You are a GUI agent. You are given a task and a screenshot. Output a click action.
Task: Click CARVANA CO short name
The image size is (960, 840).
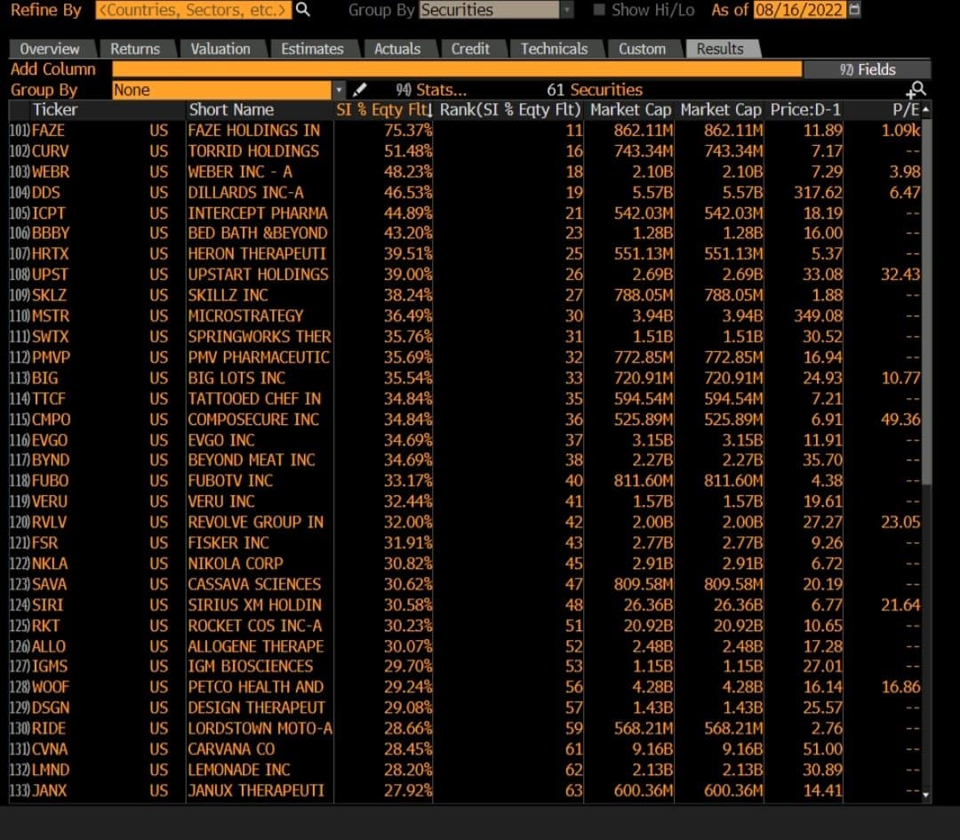click(x=231, y=749)
